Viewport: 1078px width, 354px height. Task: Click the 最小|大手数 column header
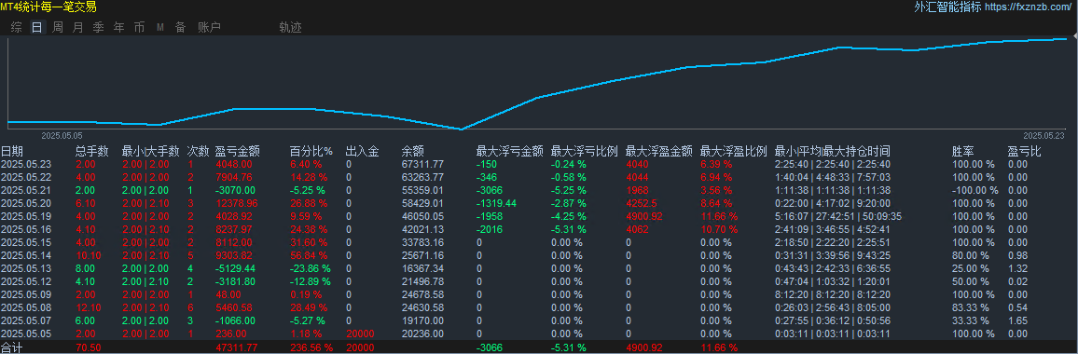coord(150,151)
